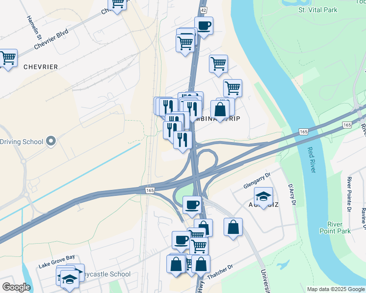
Task: Click the restaurant marker nearest the highway ramp
Action: [x=183, y=141]
